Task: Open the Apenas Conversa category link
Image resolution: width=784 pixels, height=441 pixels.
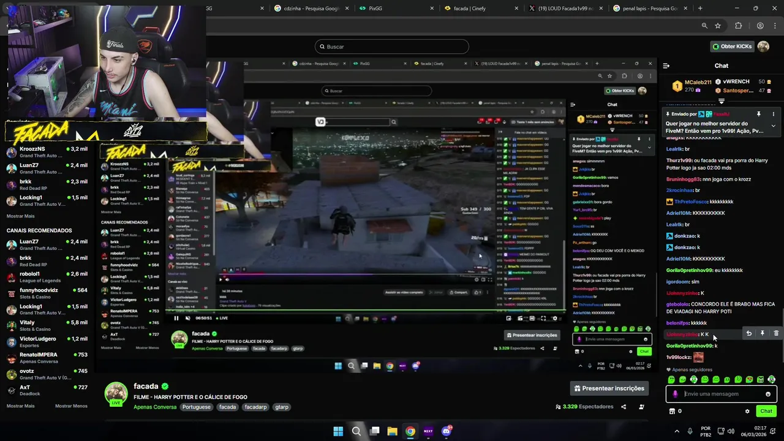Action: (x=155, y=407)
